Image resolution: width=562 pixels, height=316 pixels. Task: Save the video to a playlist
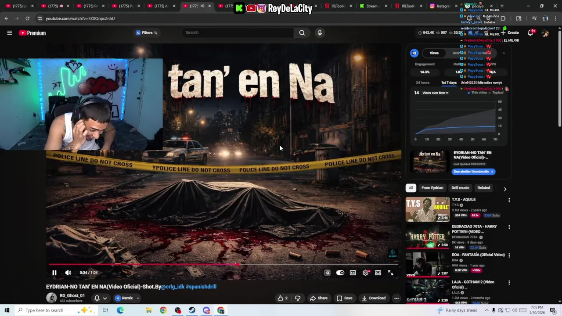(345, 298)
